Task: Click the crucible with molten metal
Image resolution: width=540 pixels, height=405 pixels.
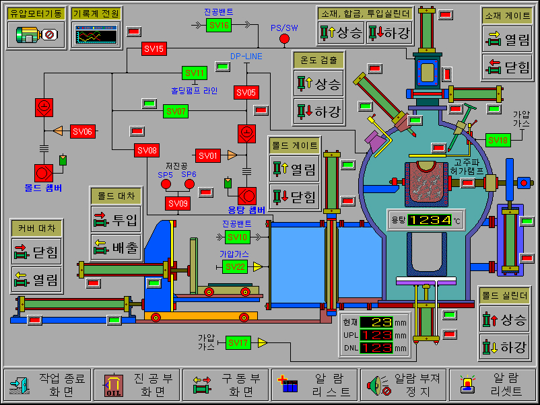Action: (428, 184)
